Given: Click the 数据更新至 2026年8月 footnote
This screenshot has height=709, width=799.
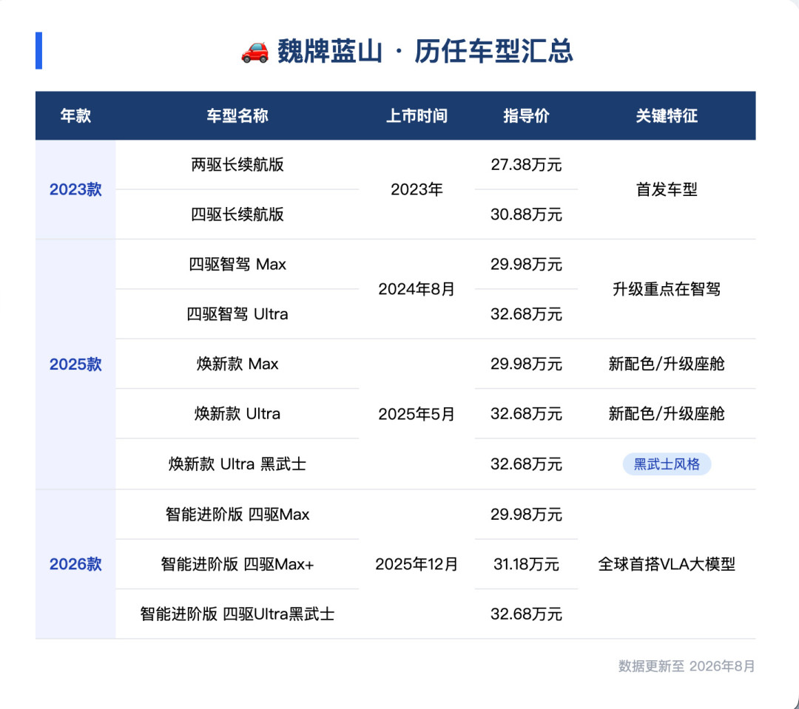Looking at the screenshot, I should pyautogui.click(x=687, y=665).
